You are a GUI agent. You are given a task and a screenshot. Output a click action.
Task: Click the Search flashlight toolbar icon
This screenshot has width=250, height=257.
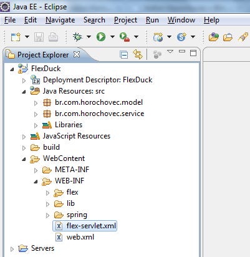tap(243, 37)
